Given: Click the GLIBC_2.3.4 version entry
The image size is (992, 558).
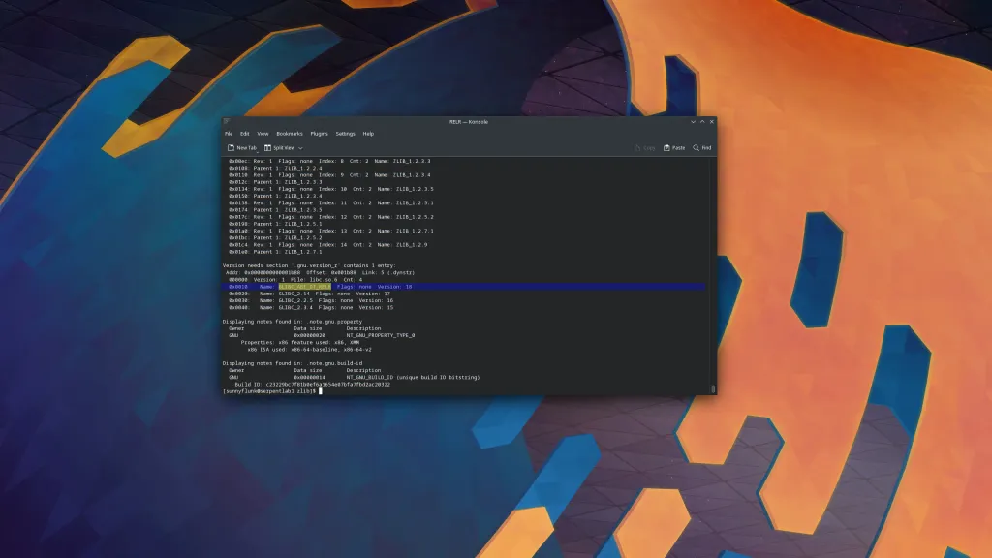Looking at the screenshot, I should [295, 307].
